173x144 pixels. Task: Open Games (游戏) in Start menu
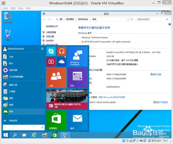pyautogui.click(x=24, y=111)
